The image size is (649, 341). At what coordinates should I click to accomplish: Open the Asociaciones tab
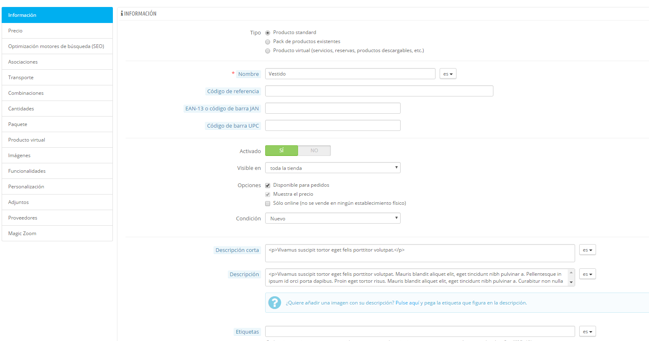[x=57, y=62]
